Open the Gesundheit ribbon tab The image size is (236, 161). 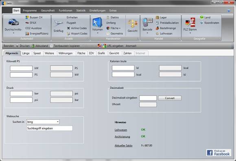(x=48, y=11)
